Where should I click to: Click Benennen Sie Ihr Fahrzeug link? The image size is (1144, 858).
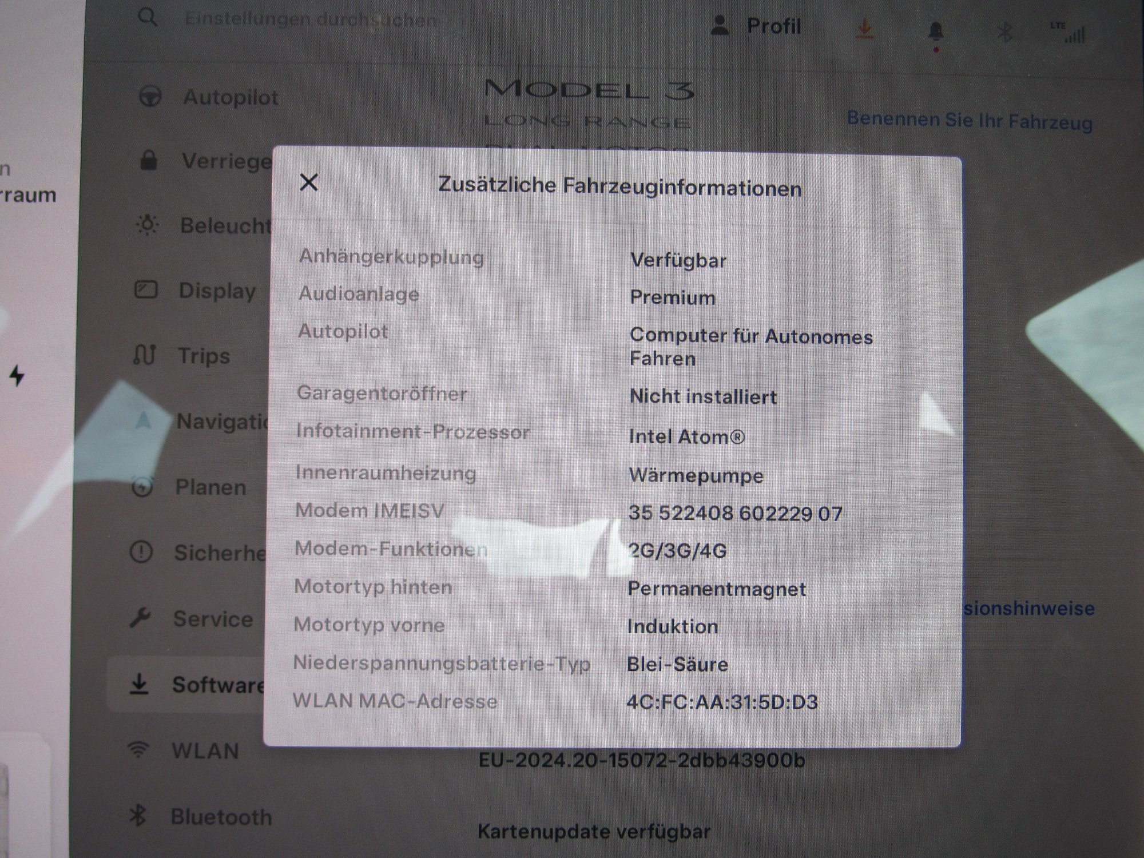pos(970,121)
